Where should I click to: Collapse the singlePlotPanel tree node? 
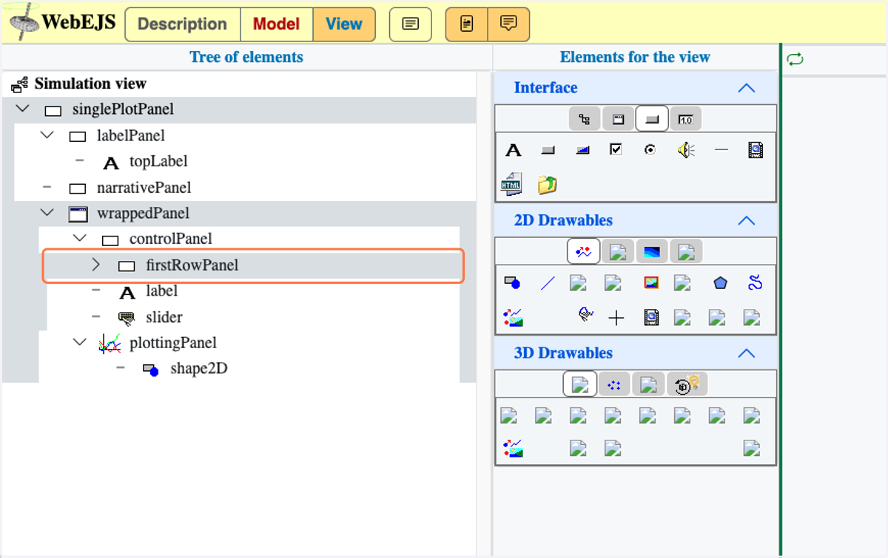pos(23,109)
